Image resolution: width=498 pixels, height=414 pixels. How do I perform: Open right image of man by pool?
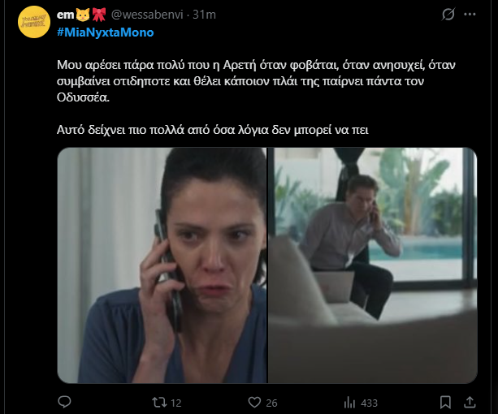pyautogui.click(x=373, y=265)
